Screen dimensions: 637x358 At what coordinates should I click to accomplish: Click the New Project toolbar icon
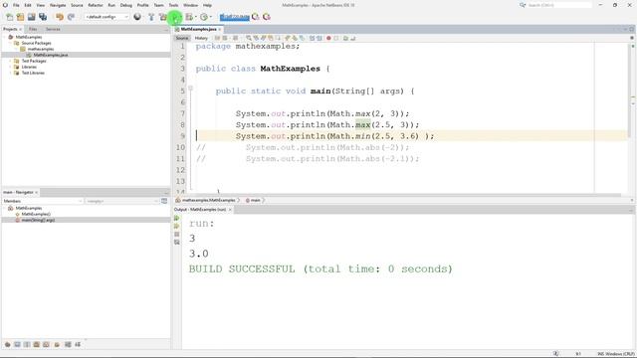(20, 17)
